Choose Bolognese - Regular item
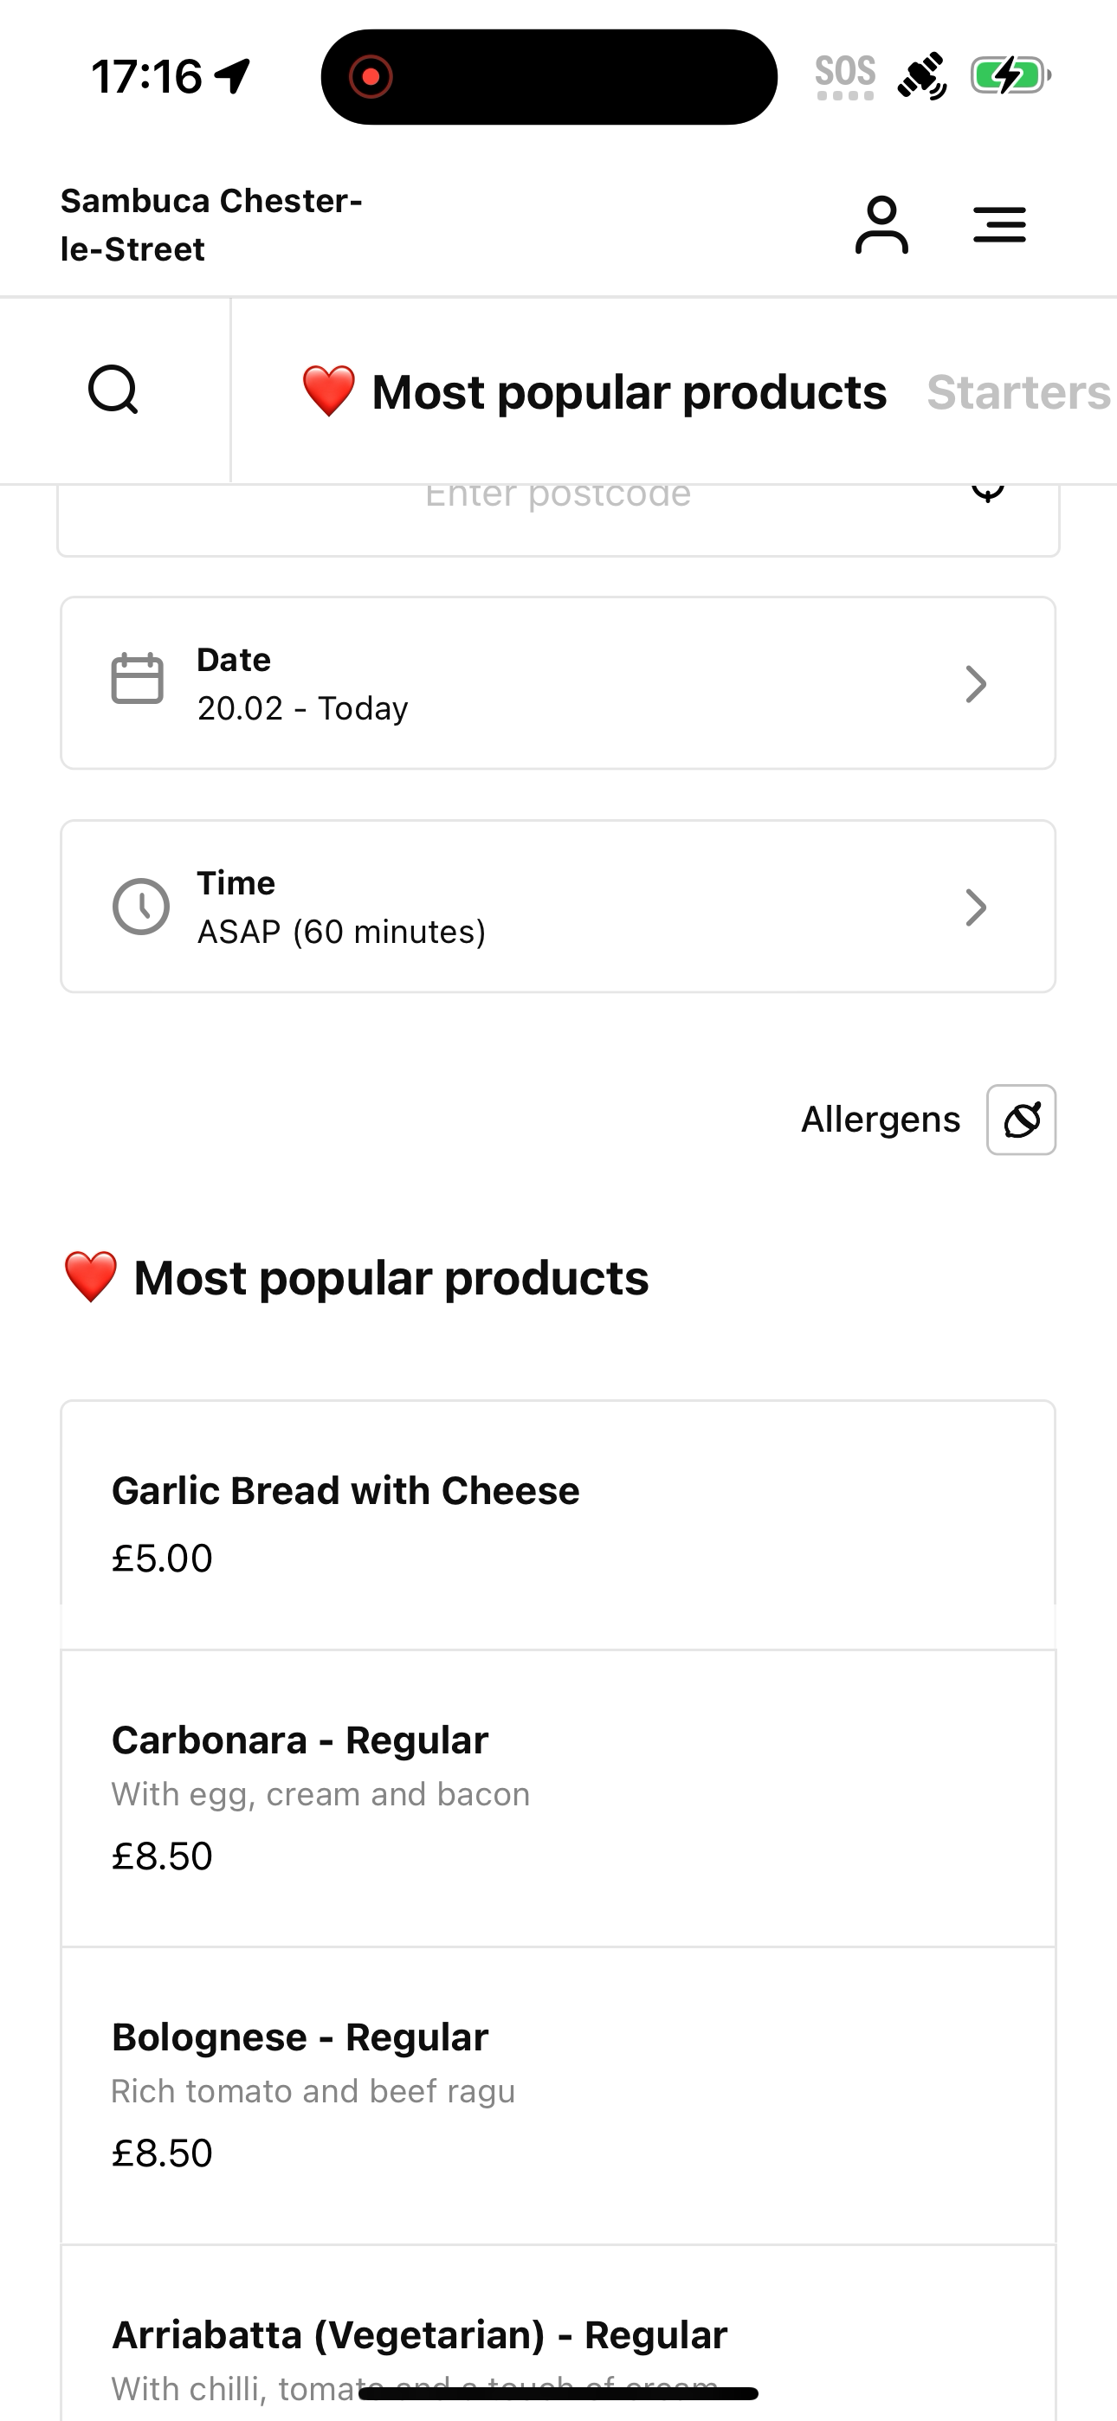The image size is (1117, 2421). pos(558,2095)
